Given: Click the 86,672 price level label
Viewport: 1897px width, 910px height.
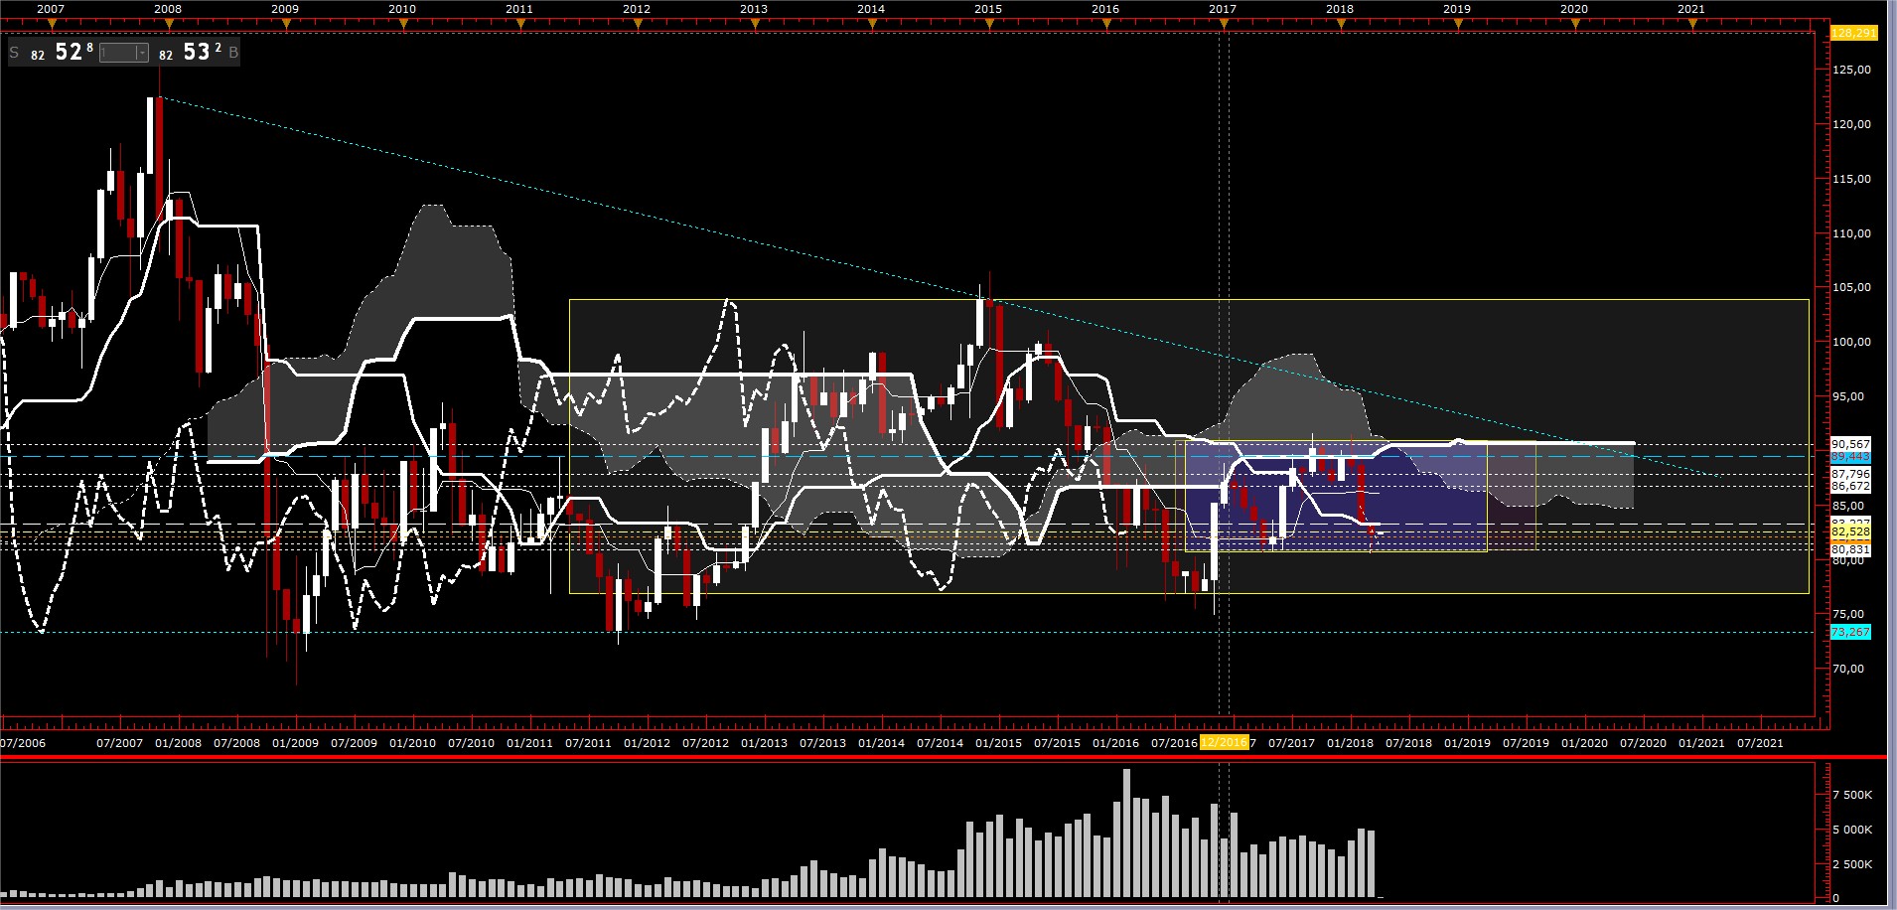Looking at the screenshot, I should tap(1850, 487).
